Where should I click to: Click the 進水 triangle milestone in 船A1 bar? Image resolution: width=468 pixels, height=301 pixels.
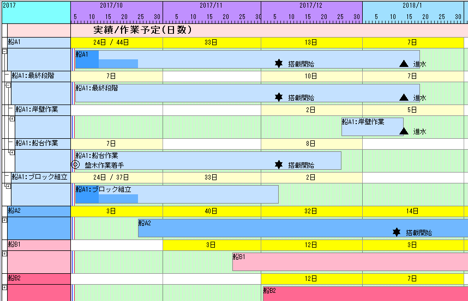[404, 64]
